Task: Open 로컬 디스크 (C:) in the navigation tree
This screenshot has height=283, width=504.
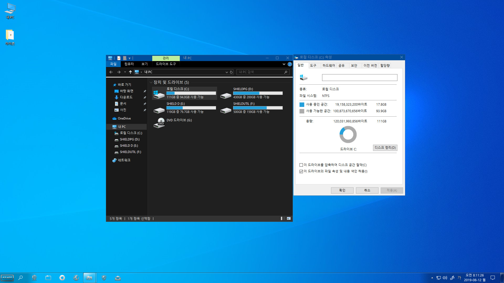Action: [x=131, y=133]
